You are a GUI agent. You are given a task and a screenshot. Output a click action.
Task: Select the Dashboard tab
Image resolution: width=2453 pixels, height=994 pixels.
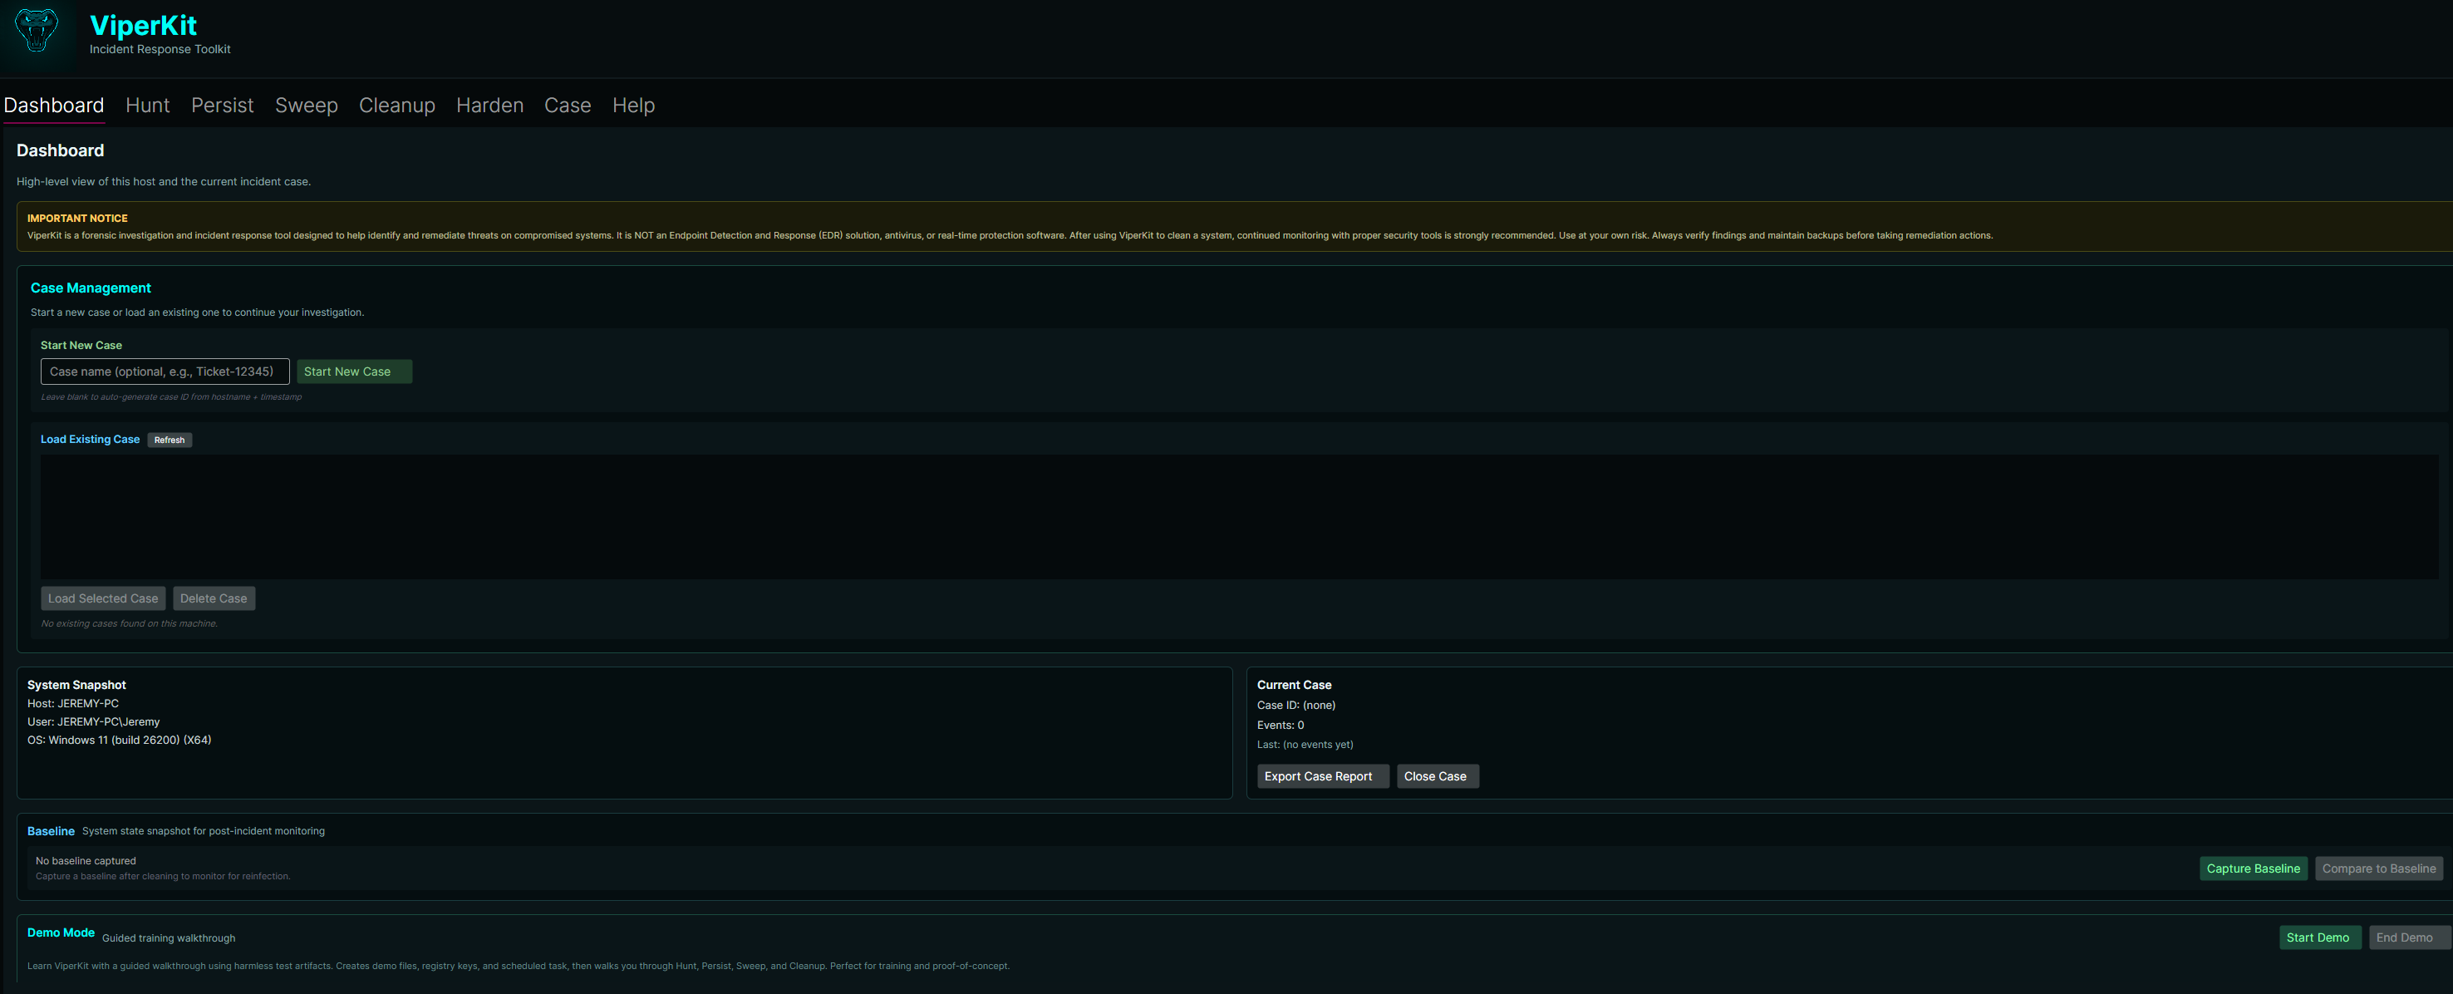[x=53, y=106]
